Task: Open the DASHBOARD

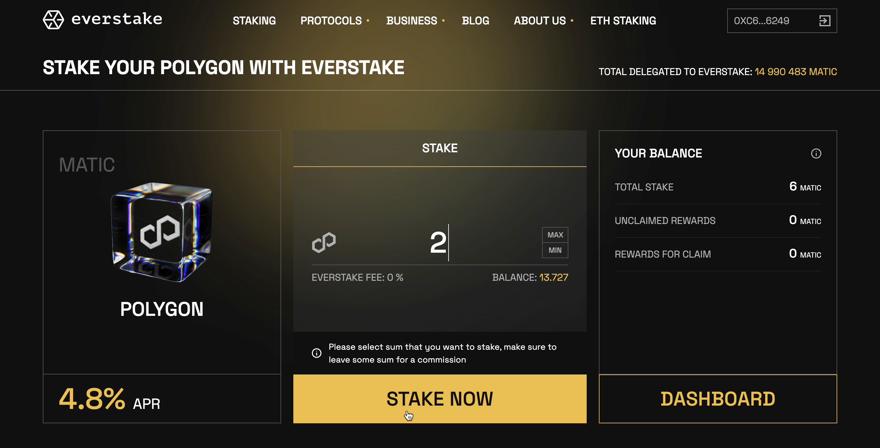Action: pos(718,399)
